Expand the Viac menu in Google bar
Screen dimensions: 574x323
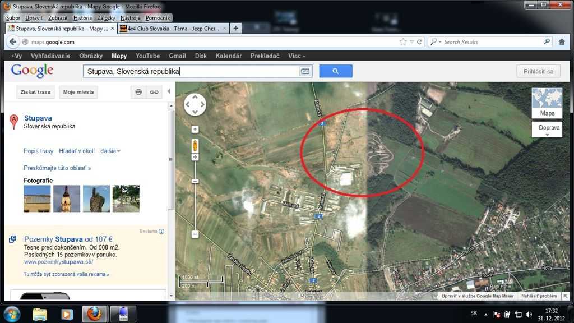(296, 56)
